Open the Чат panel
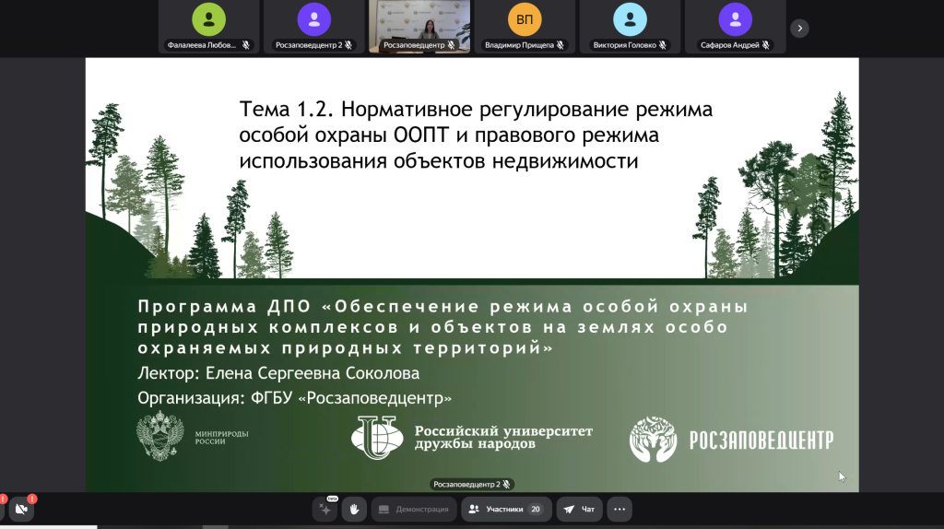Image resolution: width=944 pixels, height=529 pixels. [579, 509]
